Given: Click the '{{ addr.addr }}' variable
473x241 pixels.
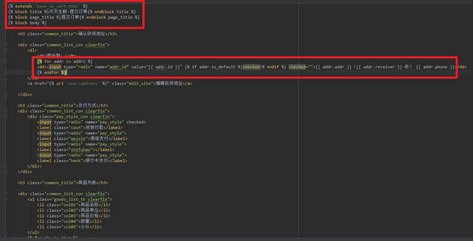Looking at the screenshot, I should (333, 67).
